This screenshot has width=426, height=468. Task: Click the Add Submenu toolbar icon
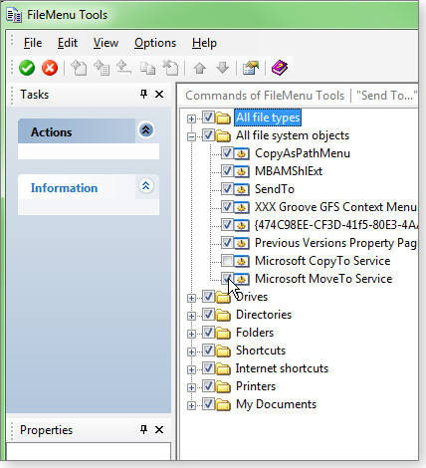pos(102,68)
